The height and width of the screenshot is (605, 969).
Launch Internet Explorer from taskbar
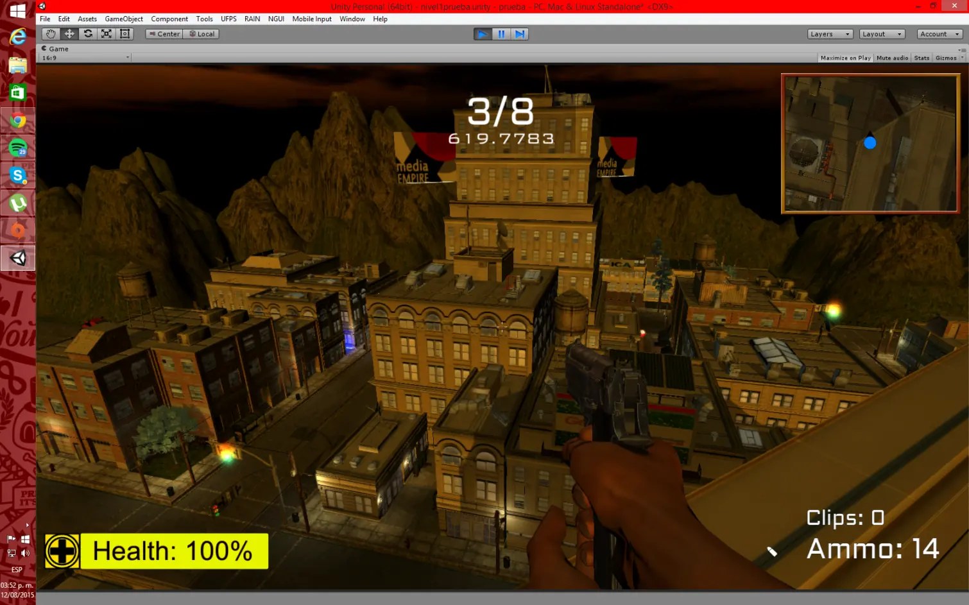pyautogui.click(x=18, y=37)
